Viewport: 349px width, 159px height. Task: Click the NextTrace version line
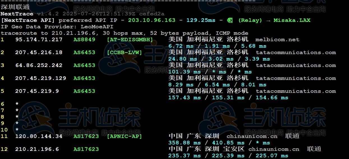point(82,14)
